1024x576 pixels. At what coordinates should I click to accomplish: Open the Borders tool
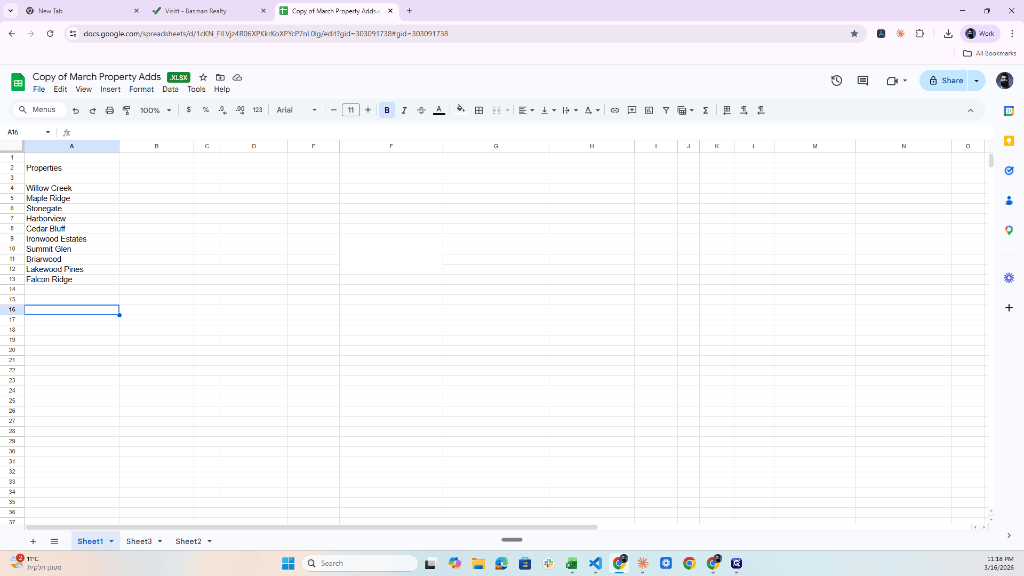pyautogui.click(x=479, y=110)
